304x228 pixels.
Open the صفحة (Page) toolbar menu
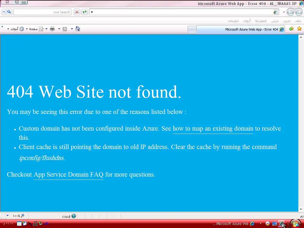(x=34, y=29)
